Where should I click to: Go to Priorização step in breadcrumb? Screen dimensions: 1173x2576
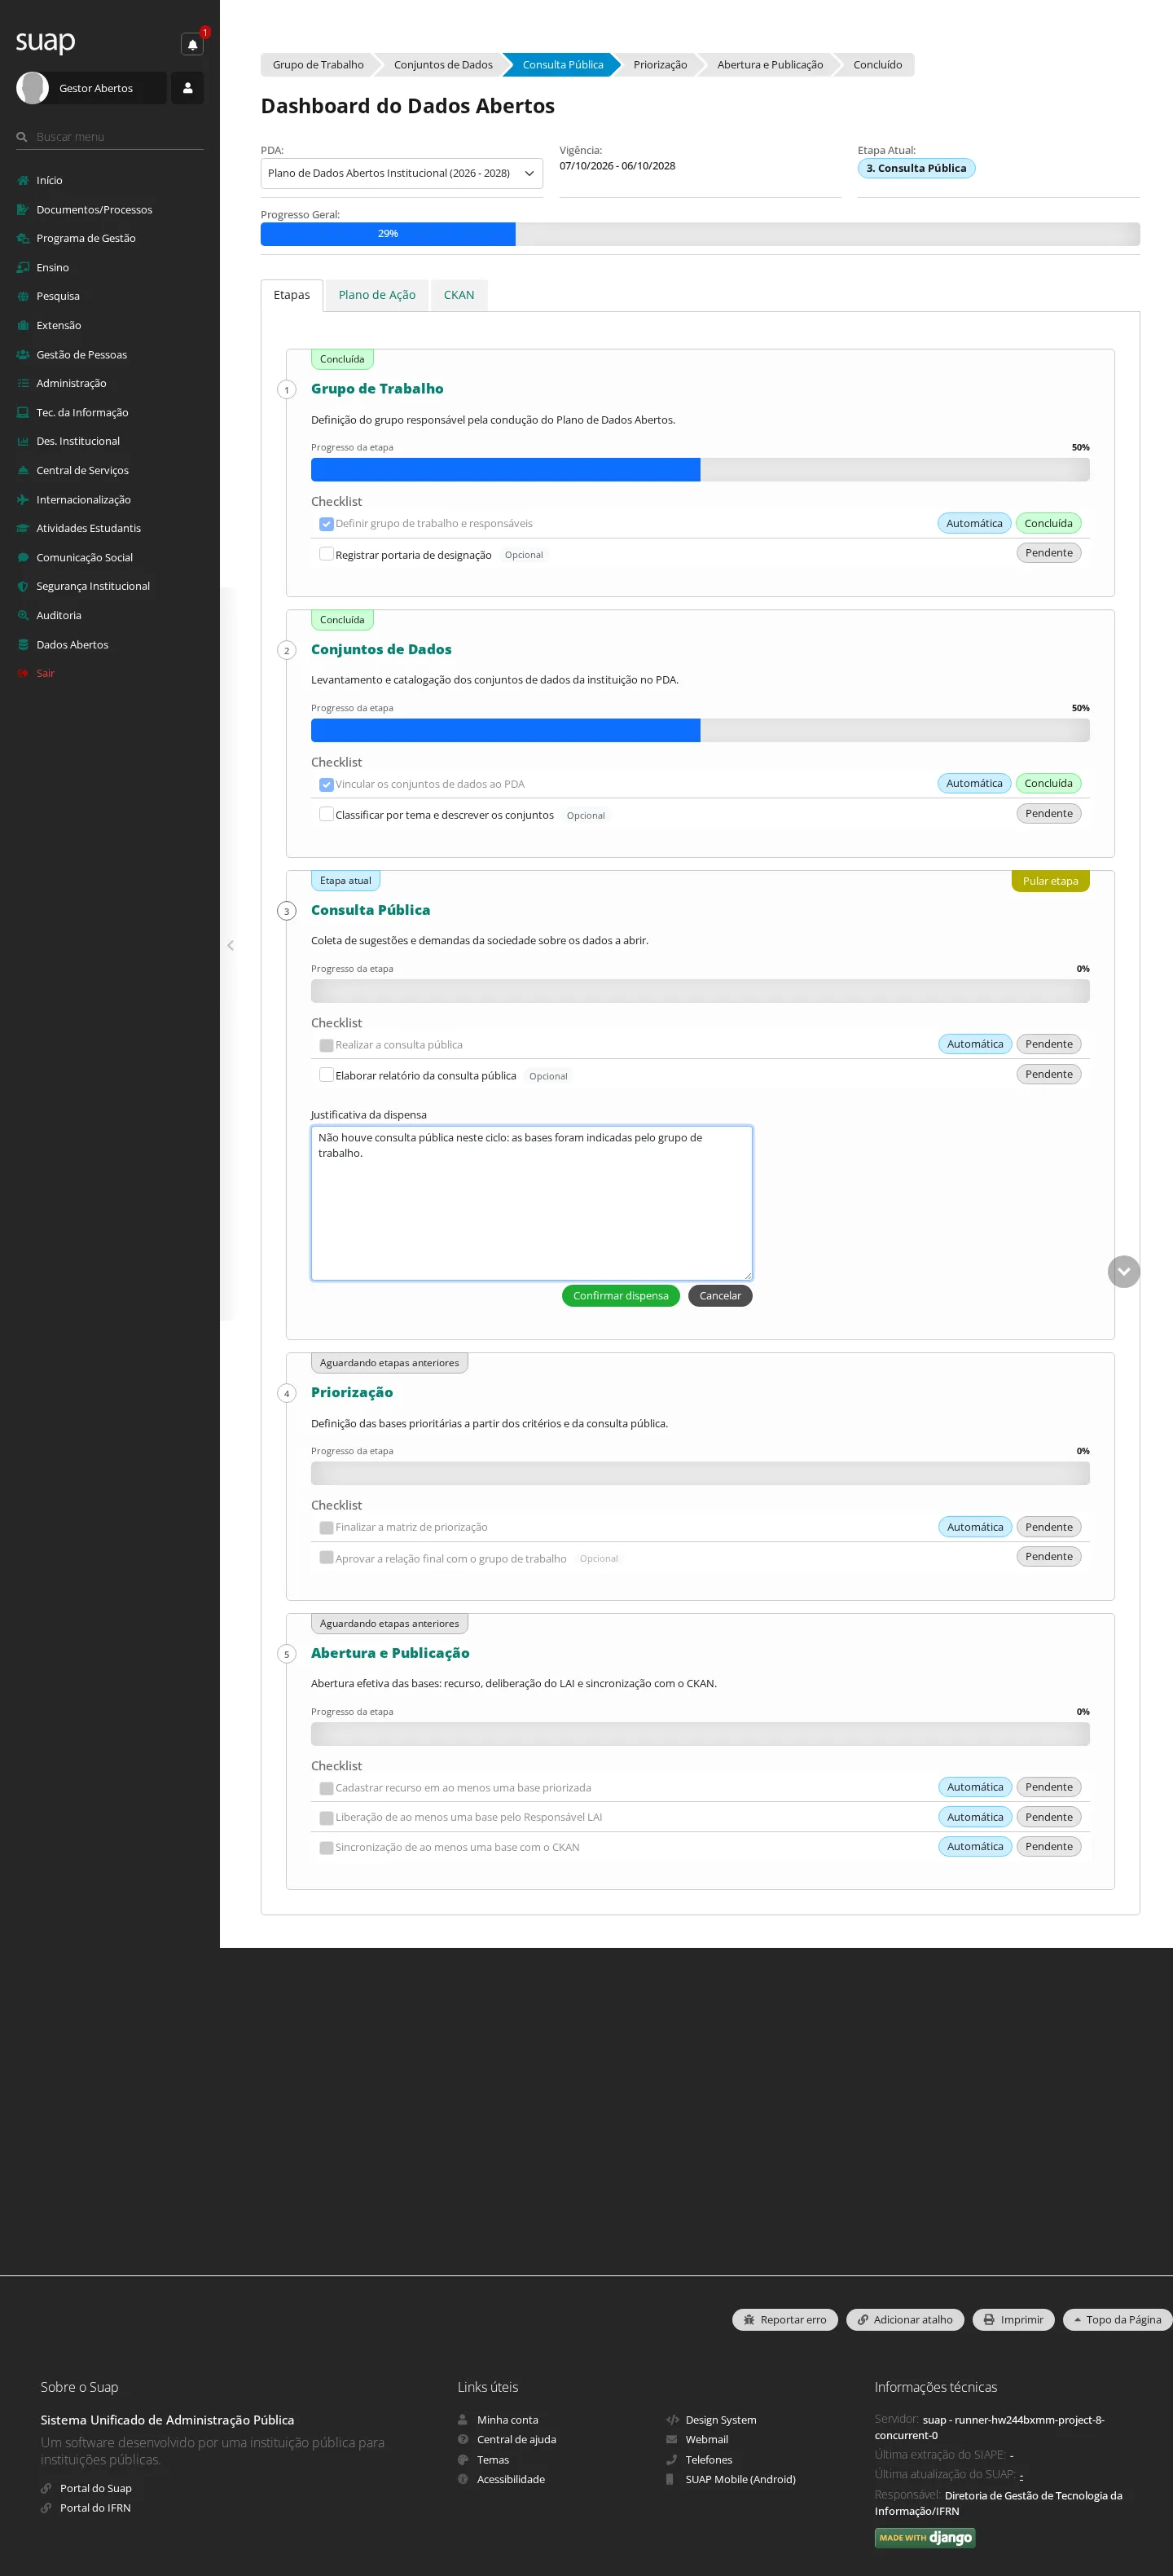(x=660, y=65)
